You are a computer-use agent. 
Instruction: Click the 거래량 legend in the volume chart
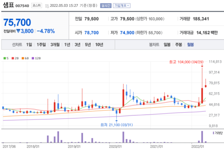pos(218,133)
